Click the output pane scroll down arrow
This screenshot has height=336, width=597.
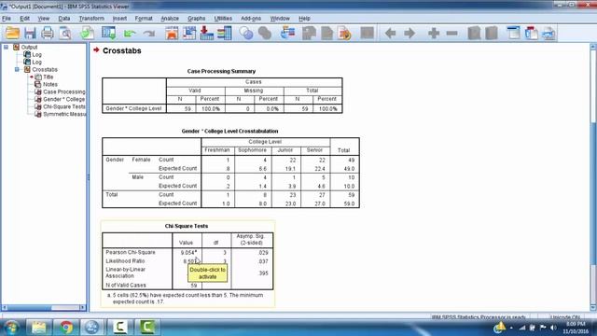click(593, 307)
